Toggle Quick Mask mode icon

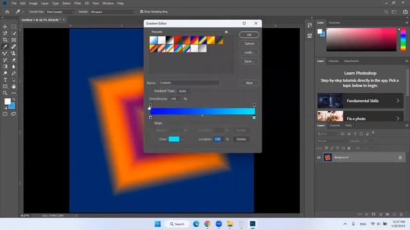pos(5,114)
